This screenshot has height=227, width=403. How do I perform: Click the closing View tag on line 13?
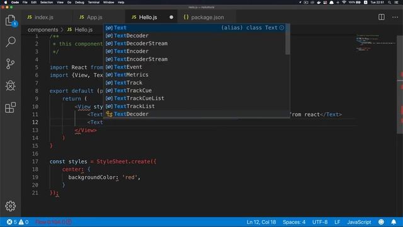(86, 131)
